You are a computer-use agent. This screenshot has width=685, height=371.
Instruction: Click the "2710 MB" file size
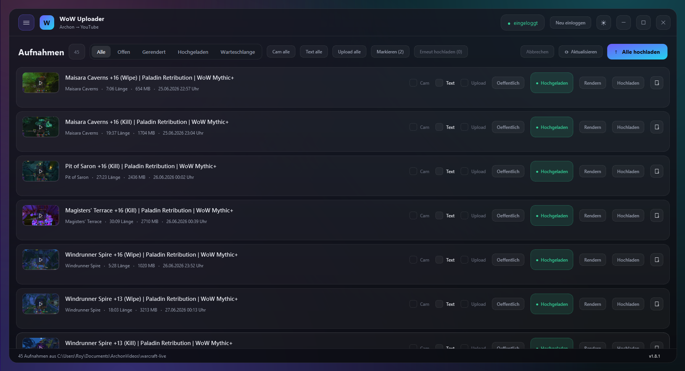point(150,222)
